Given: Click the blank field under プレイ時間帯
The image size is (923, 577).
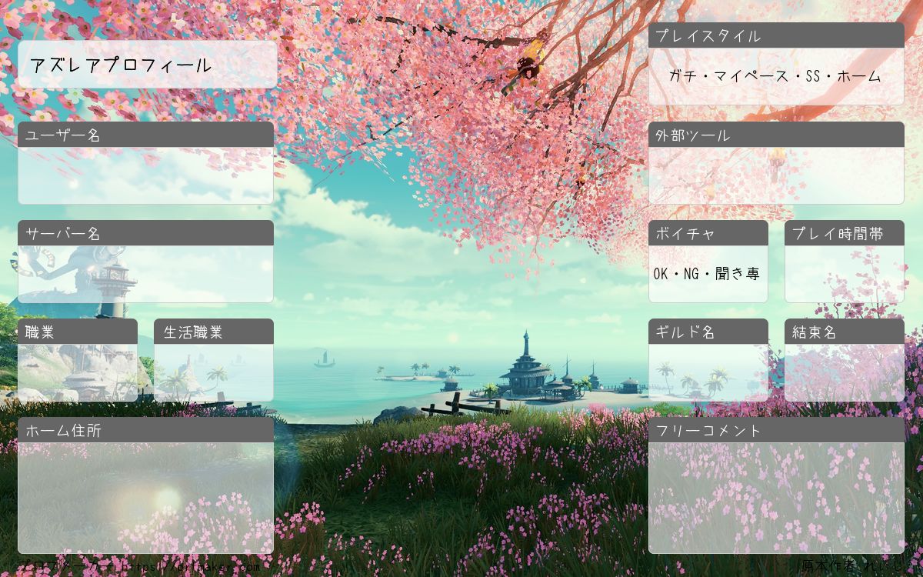Looking at the screenshot, I should tap(845, 274).
